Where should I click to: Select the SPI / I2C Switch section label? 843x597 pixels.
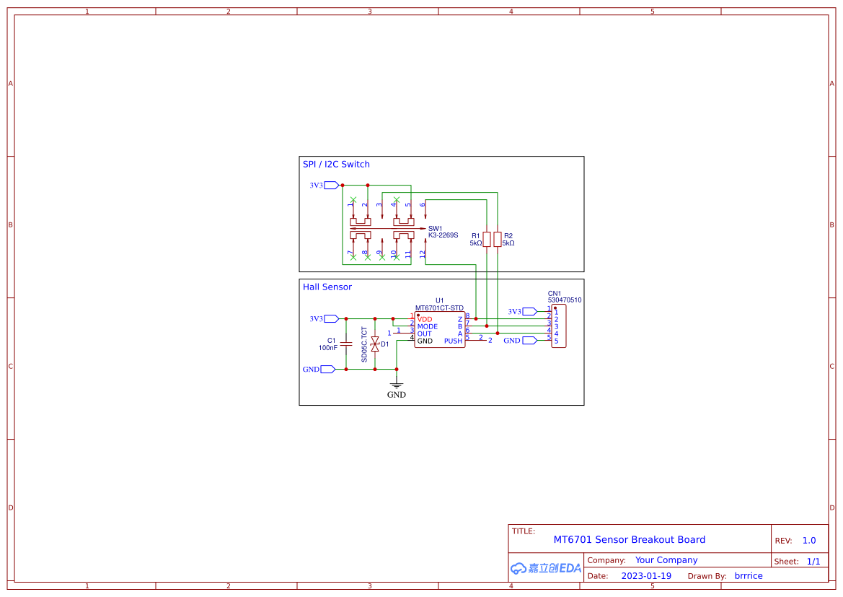coord(336,164)
